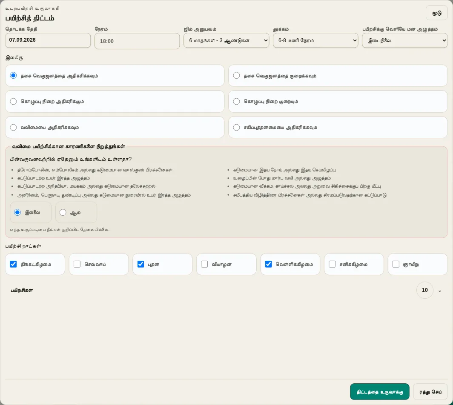The image size is (453, 405).
Task: Click the பயிற்சிகள் section heading
Action: [x=22, y=290]
